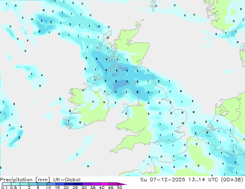Pick the 15–20 mm legend swatch

click(60, 184)
